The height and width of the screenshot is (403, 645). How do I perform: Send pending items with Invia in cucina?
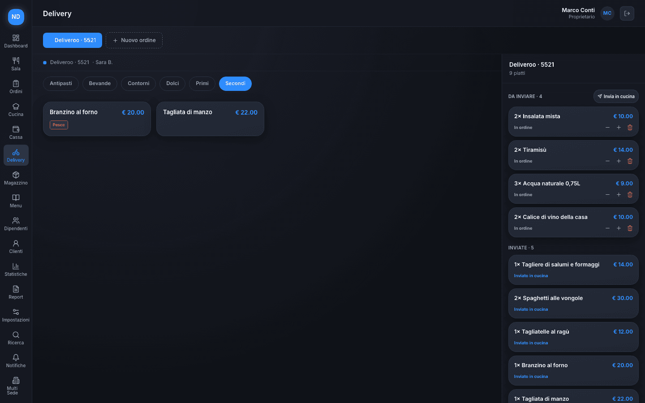616,96
